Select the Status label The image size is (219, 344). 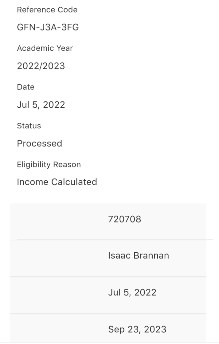click(29, 126)
